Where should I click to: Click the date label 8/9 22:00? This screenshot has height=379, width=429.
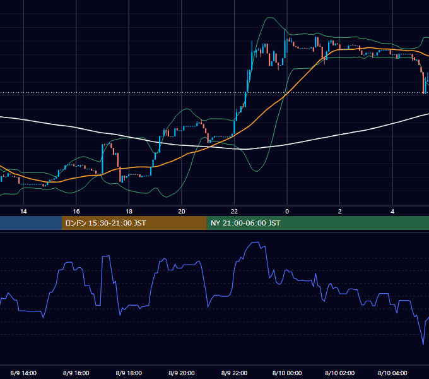click(x=234, y=373)
